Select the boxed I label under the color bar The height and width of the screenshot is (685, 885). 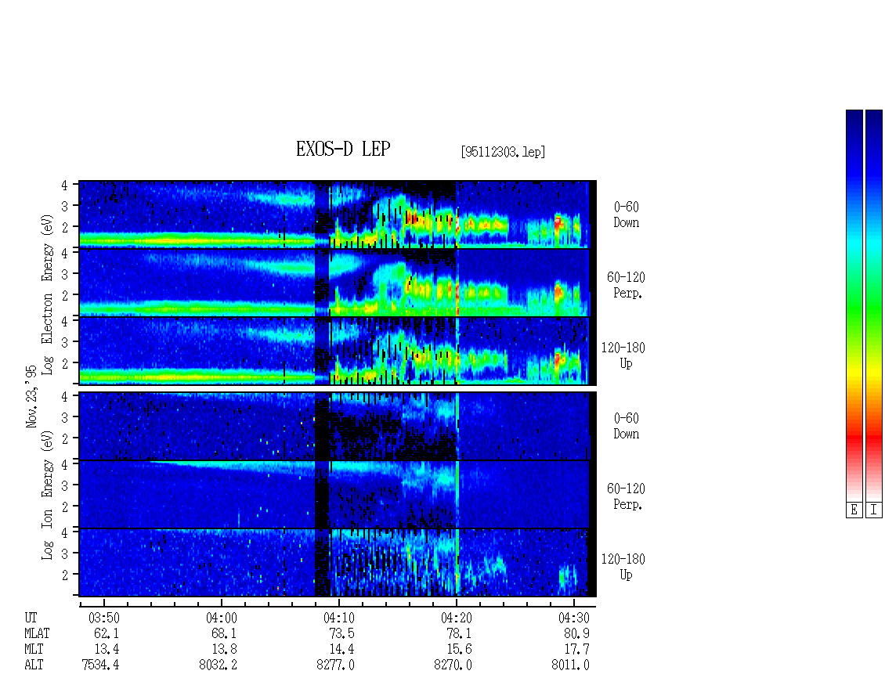pos(874,510)
